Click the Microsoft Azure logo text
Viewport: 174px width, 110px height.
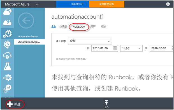[17, 4]
